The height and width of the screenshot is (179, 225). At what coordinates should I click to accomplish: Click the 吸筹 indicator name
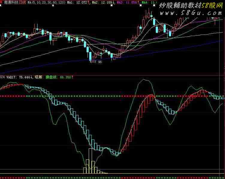tap(39, 77)
